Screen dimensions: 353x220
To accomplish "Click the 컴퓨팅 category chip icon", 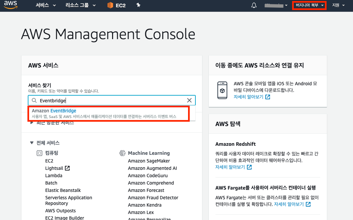I will tap(39, 153).
